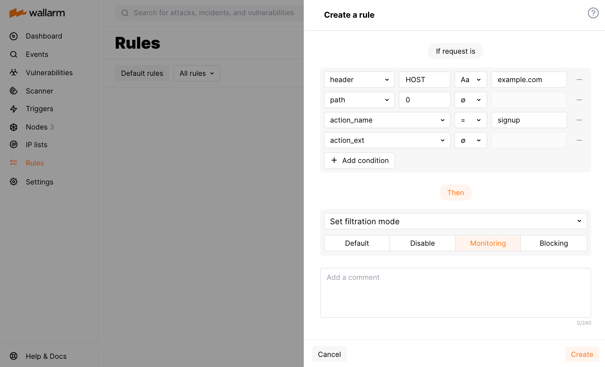Click the IP lists icon

click(x=14, y=145)
